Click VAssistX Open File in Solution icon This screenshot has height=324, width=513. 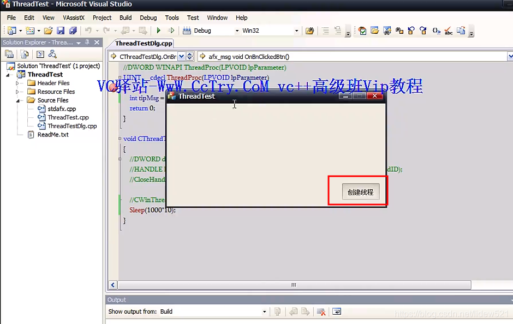tap(374, 31)
